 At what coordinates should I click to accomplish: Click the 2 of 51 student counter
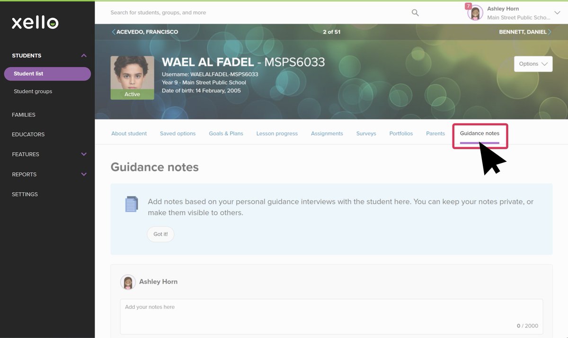[x=331, y=32]
